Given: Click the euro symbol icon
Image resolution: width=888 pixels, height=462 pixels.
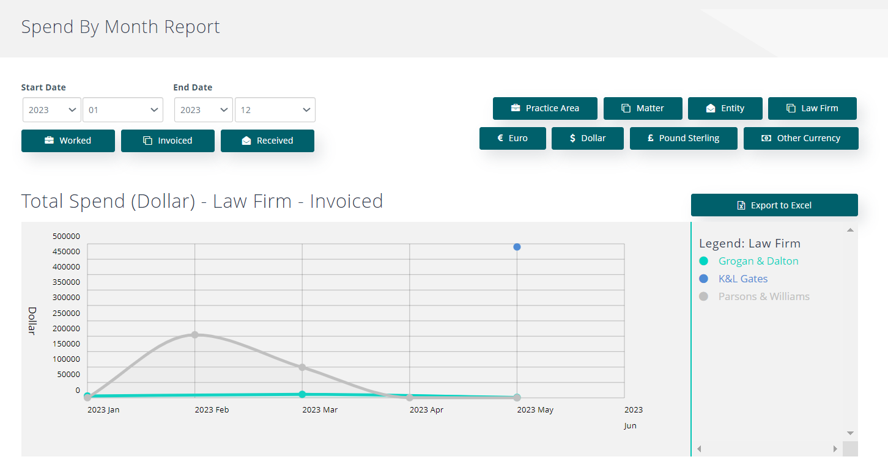Looking at the screenshot, I should 500,138.
